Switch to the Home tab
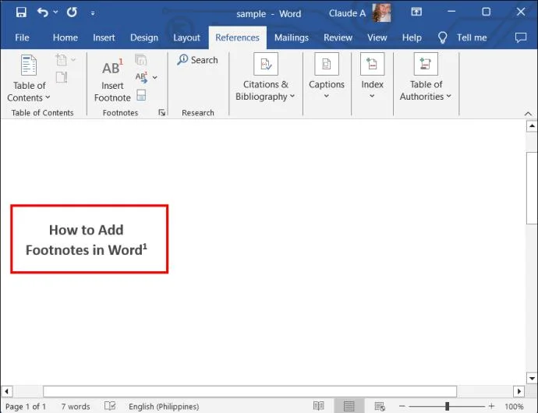The image size is (538, 413). click(x=65, y=37)
